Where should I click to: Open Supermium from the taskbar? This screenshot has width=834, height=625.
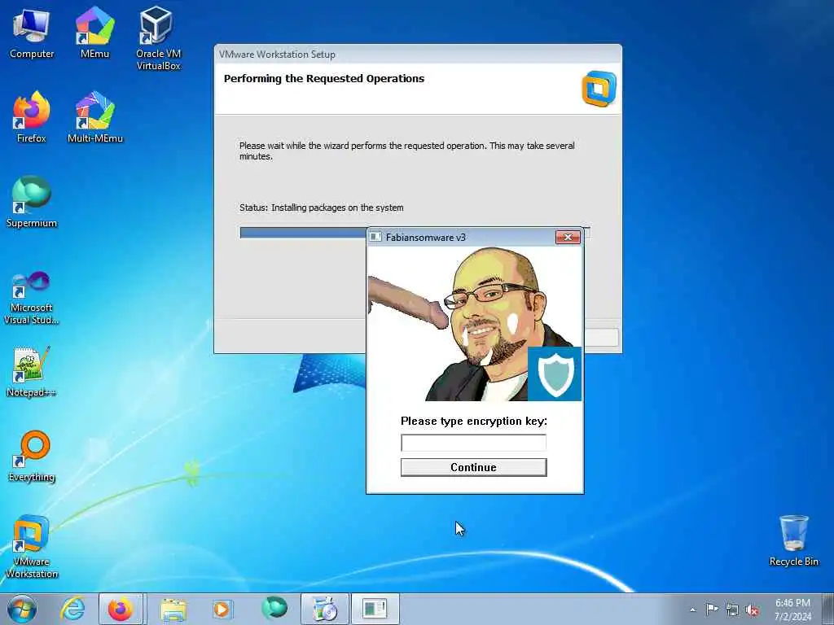pyautogui.click(x=274, y=608)
